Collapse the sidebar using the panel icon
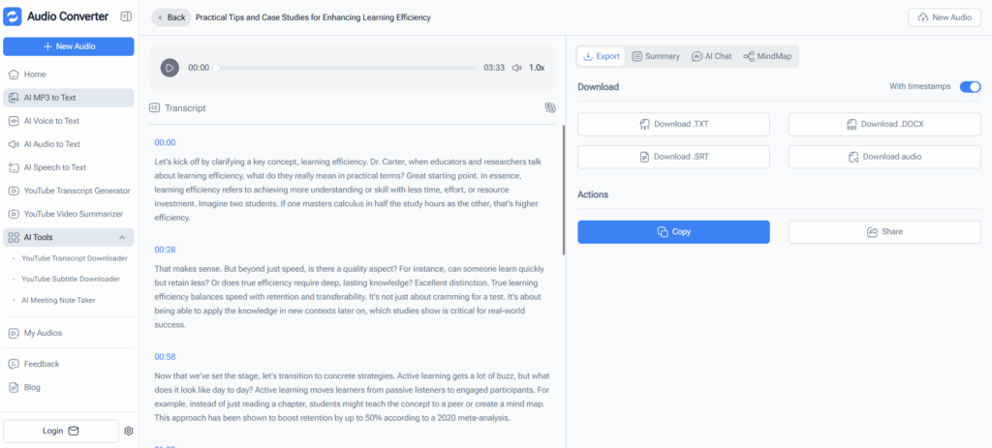992x448 pixels. [126, 16]
